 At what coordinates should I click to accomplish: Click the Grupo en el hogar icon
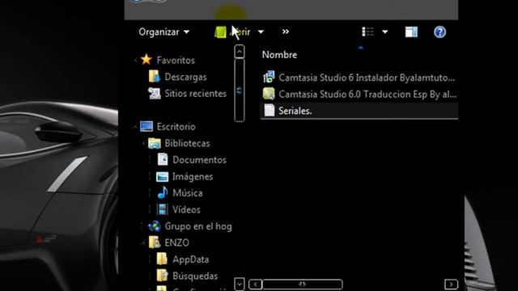155,226
